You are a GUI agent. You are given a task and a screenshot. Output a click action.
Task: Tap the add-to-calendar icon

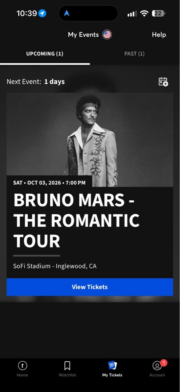(163, 82)
